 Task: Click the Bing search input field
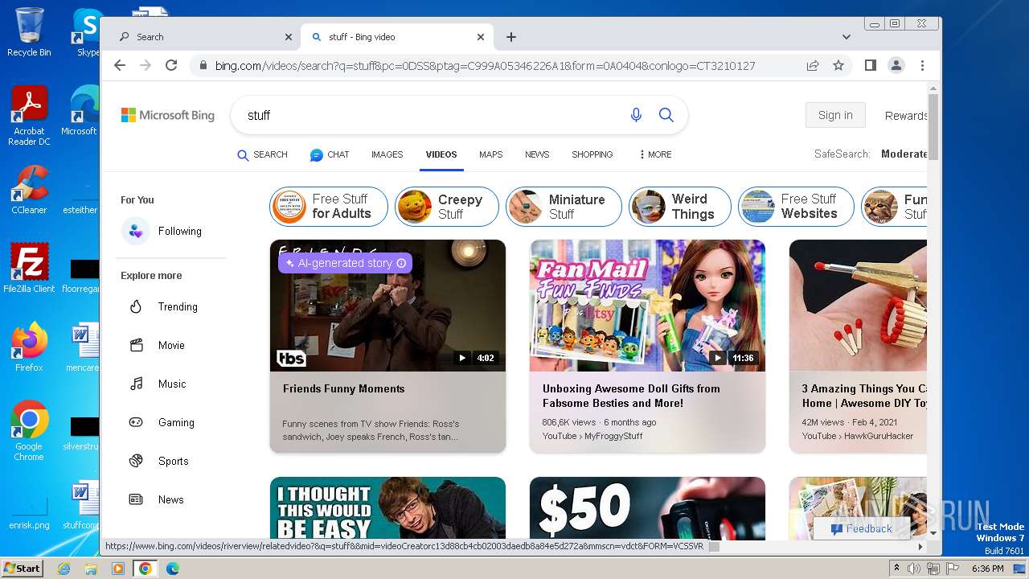coord(434,115)
